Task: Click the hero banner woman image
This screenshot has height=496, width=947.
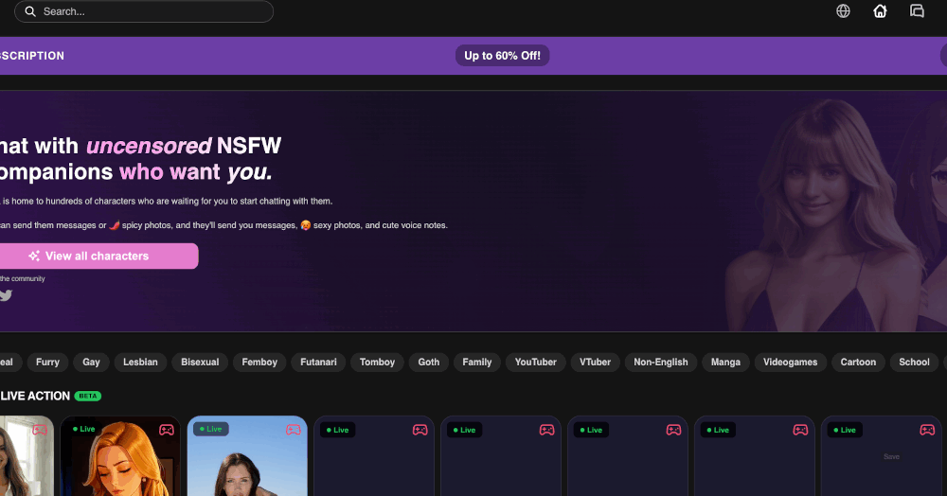Action: coord(828,214)
